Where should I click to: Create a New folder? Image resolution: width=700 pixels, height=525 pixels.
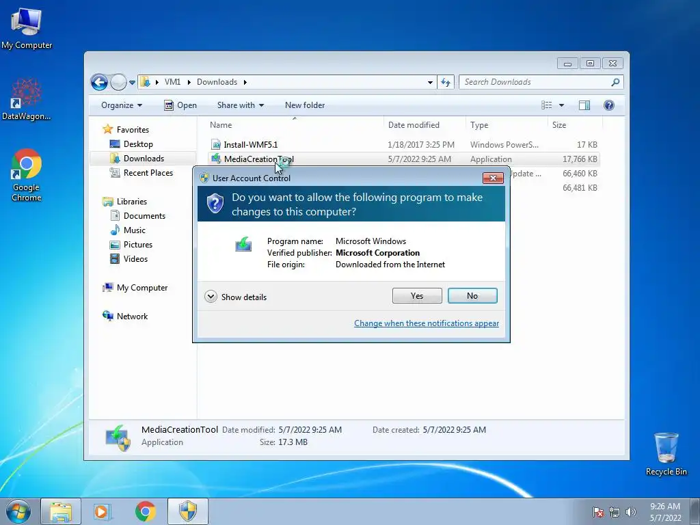(x=305, y=105)
